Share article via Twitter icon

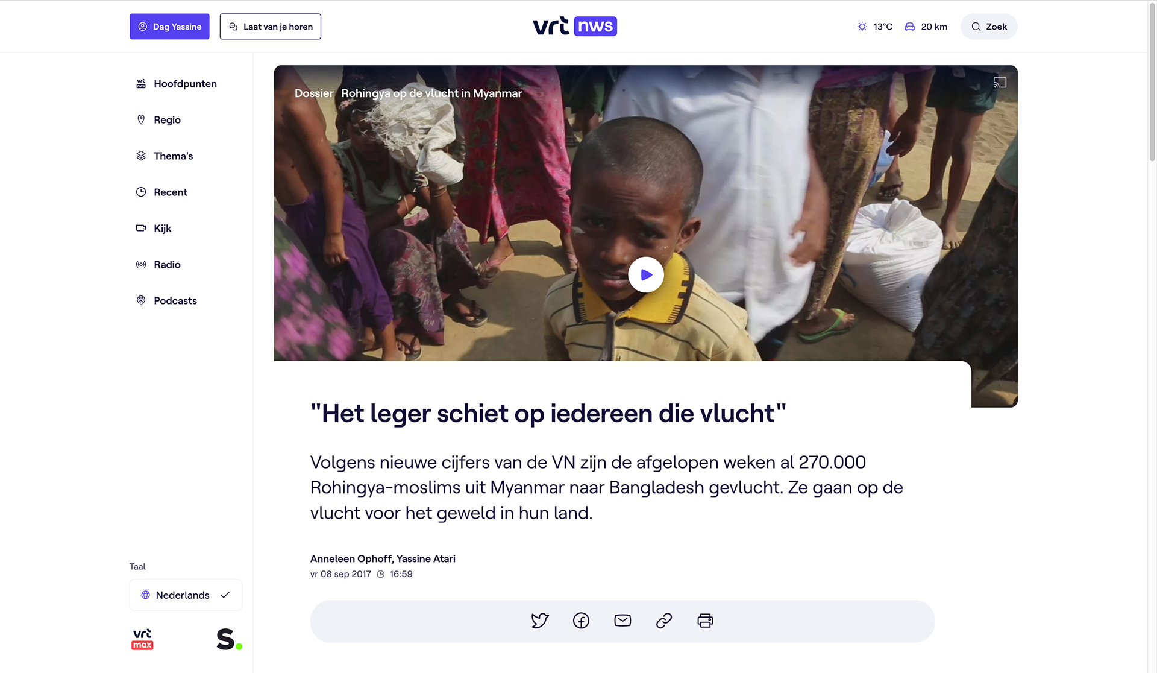pos(540,621)
